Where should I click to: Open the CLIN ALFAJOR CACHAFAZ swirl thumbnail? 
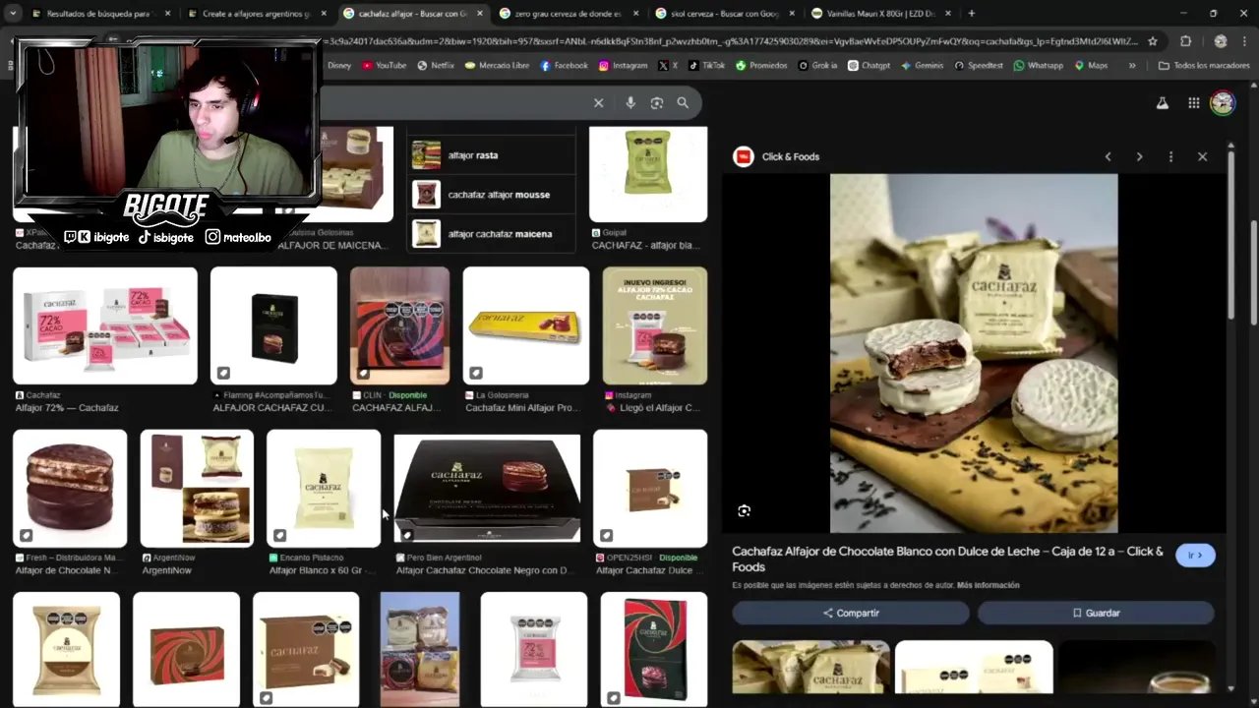(x=400, y=325)
